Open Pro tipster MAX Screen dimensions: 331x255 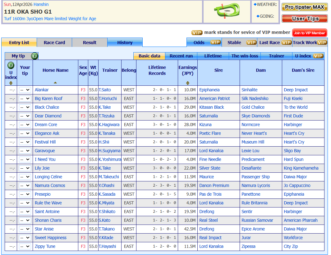tap(304, 7)
